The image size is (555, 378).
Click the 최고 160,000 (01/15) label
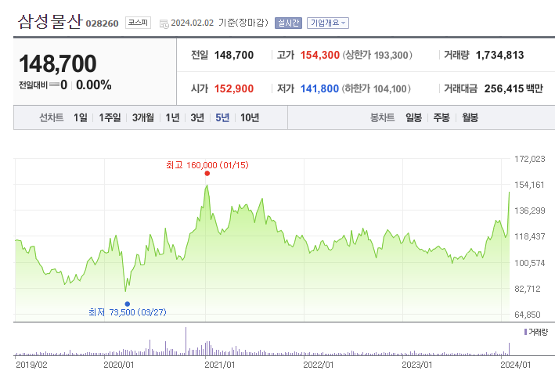pos(207,165)
